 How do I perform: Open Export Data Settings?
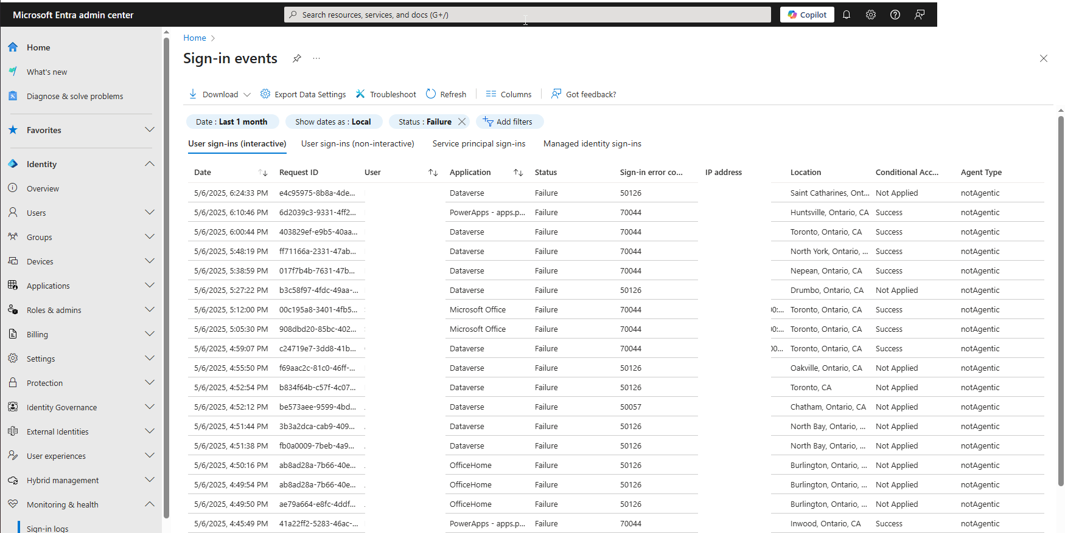click(303, 94)
